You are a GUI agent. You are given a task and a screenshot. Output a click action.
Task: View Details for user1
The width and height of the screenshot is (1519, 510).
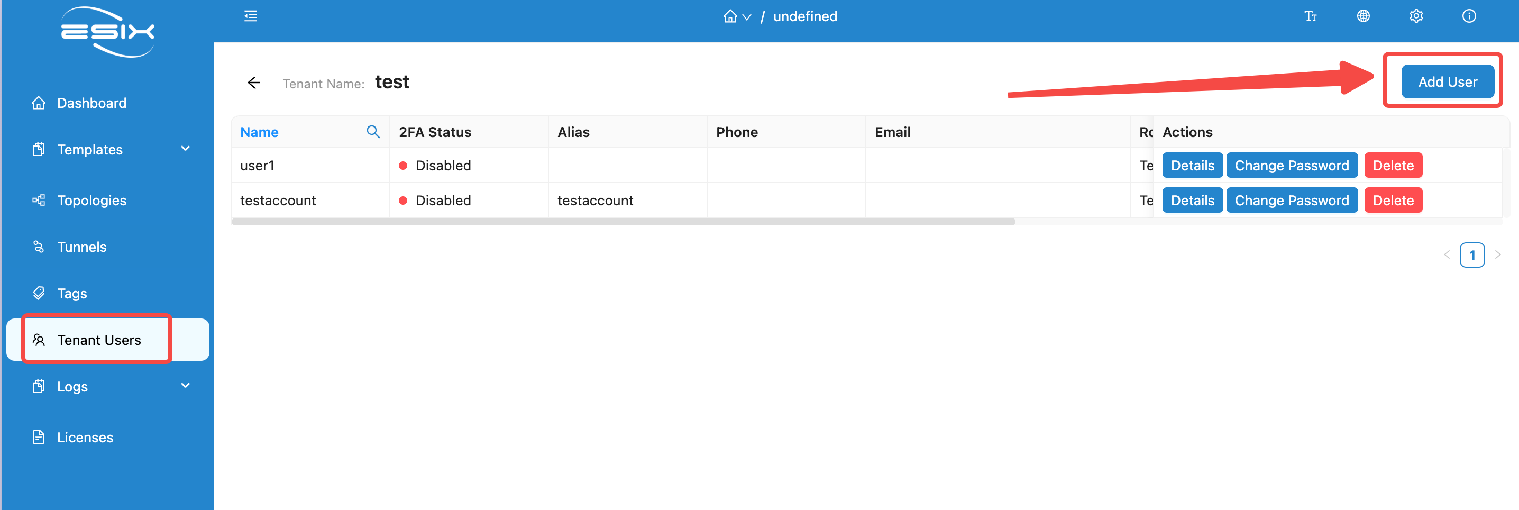point(1192,166)
